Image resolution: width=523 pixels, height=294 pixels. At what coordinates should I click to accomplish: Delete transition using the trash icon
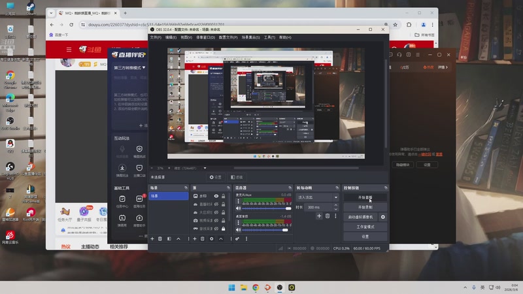tap(328, 216)
